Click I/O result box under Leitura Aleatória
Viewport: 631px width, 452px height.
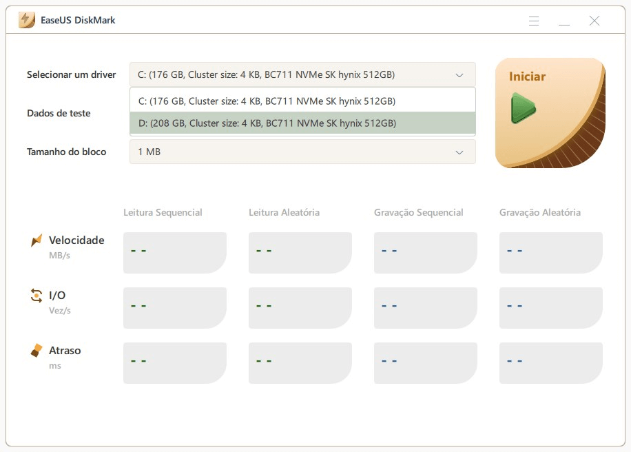300,308
